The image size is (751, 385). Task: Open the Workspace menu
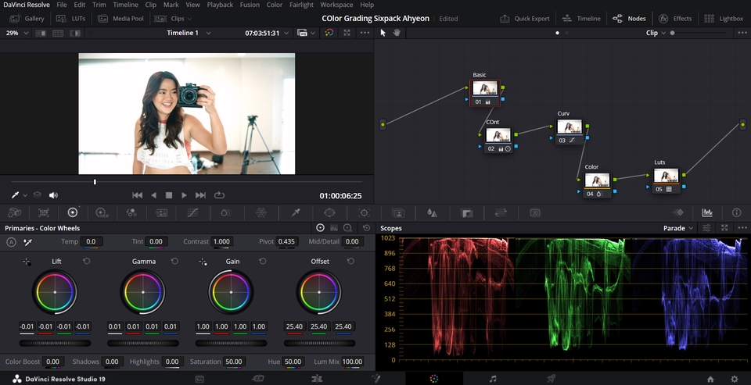tap(336, 5)
